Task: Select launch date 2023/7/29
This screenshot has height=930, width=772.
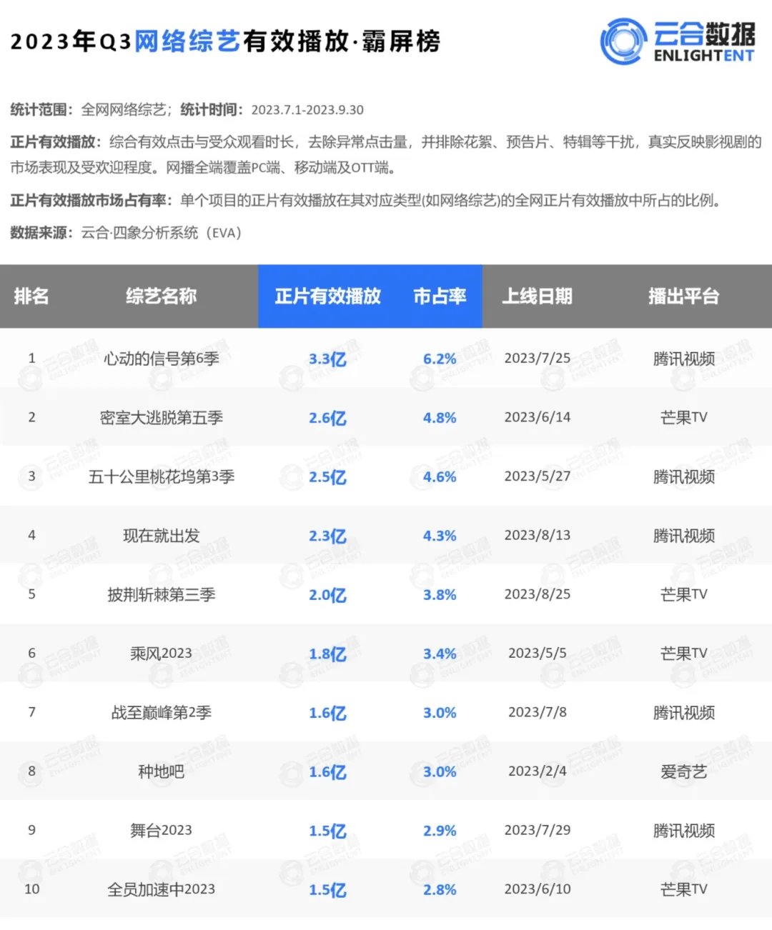Action: 538,830
